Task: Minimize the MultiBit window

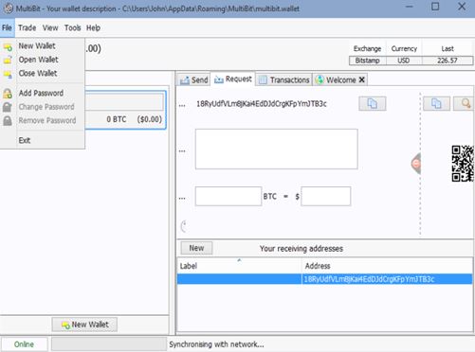Action: coord(410,7)
